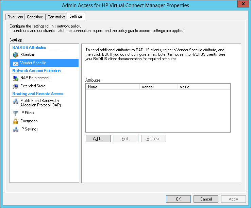Select the NAP Enforcement settings label

click(x=35, y=78)
